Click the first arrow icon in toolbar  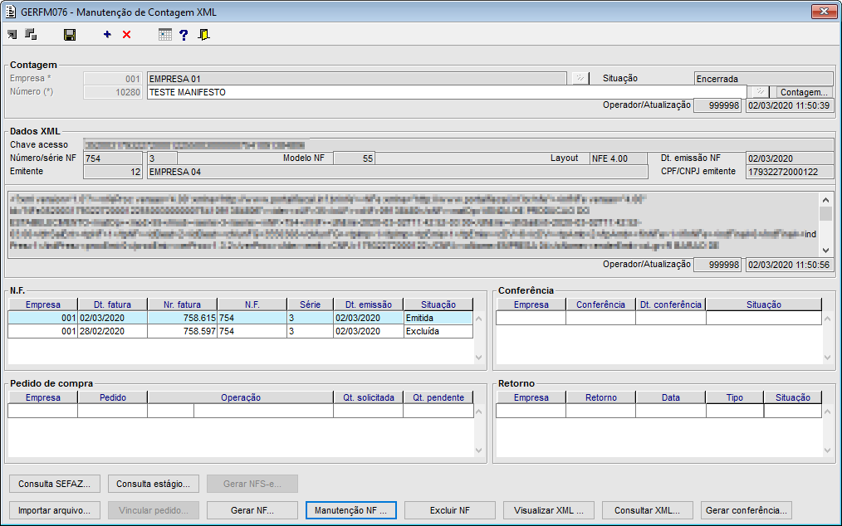click(12, 35)
